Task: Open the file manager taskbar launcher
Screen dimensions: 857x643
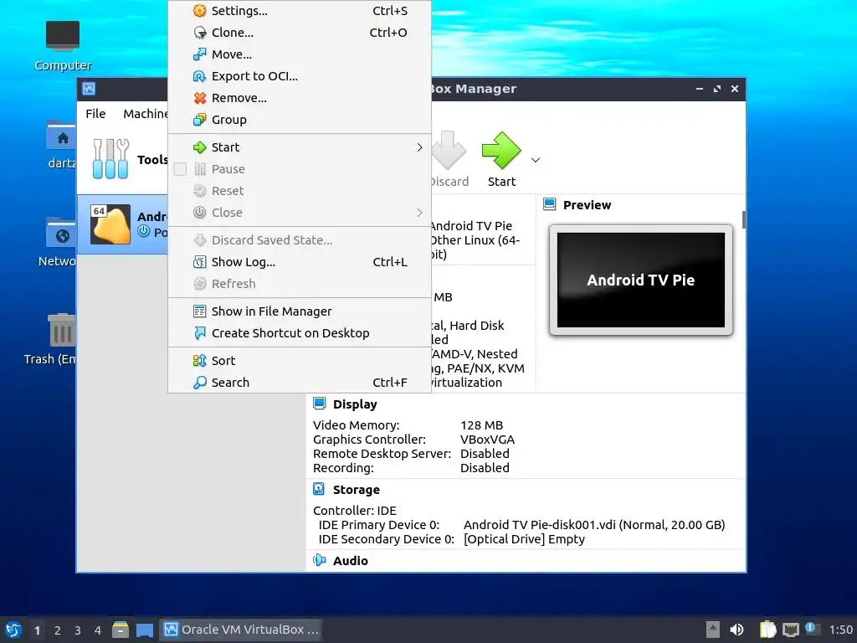Action: click(121, 630)
